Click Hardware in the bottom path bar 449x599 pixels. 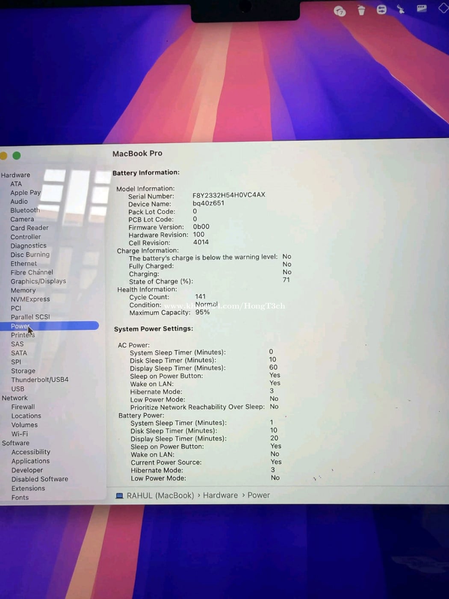coord(220,495)
